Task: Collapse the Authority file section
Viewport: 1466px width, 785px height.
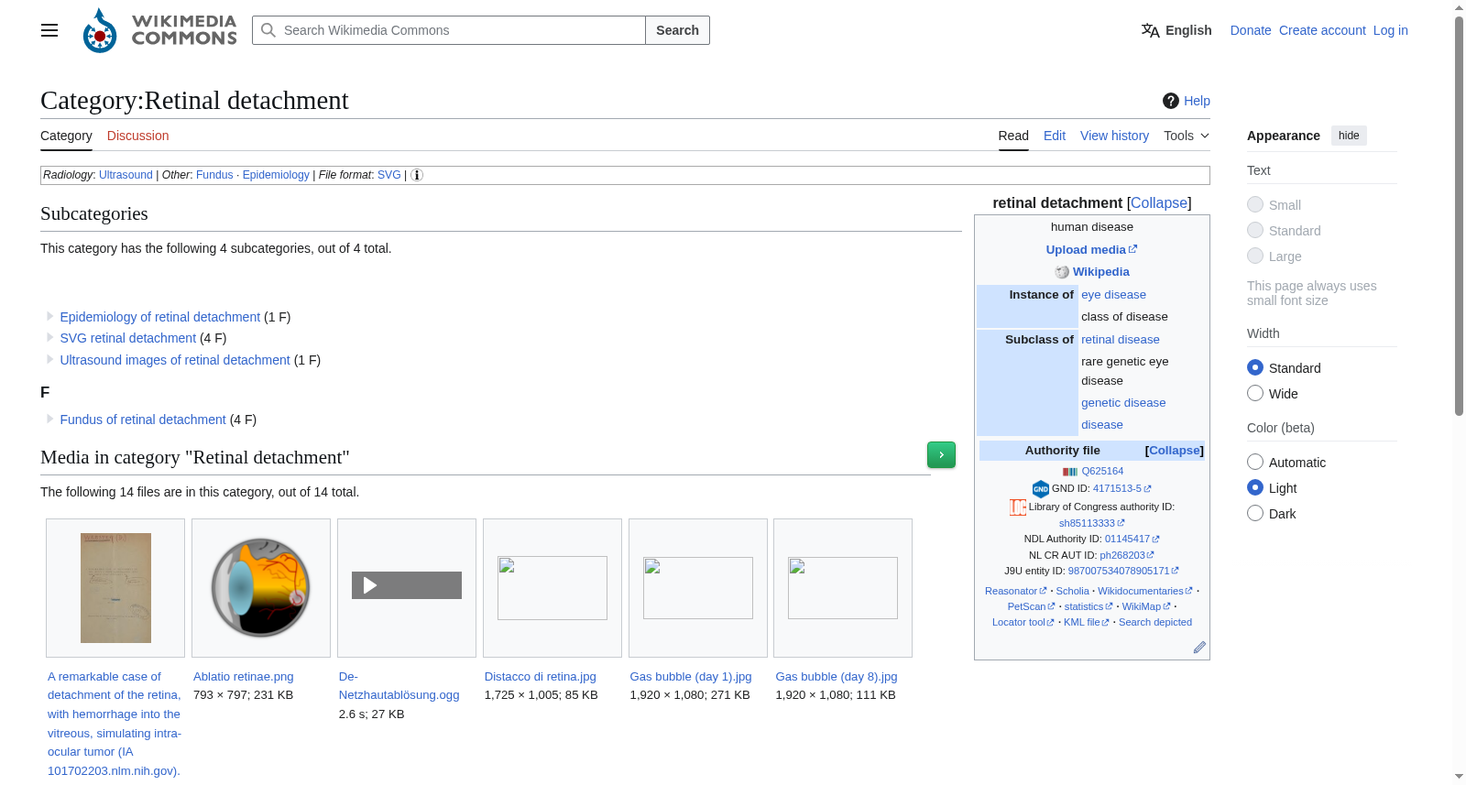Action: (1175, 451)
